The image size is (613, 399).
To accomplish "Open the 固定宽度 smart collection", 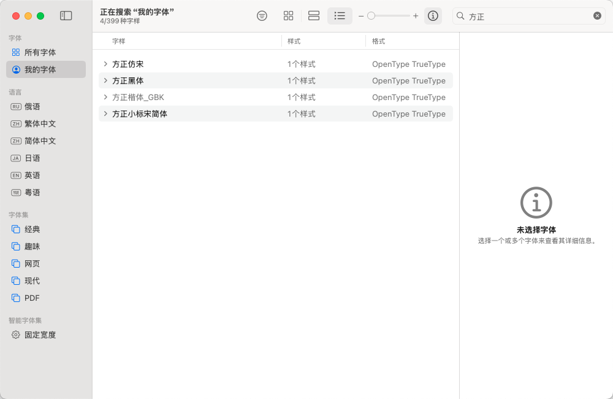I will tap(40, 335).
